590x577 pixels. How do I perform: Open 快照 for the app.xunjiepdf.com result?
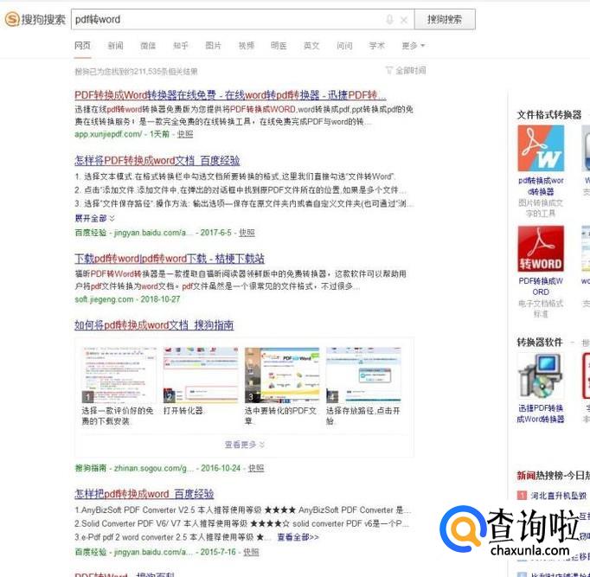pos(185,134)
